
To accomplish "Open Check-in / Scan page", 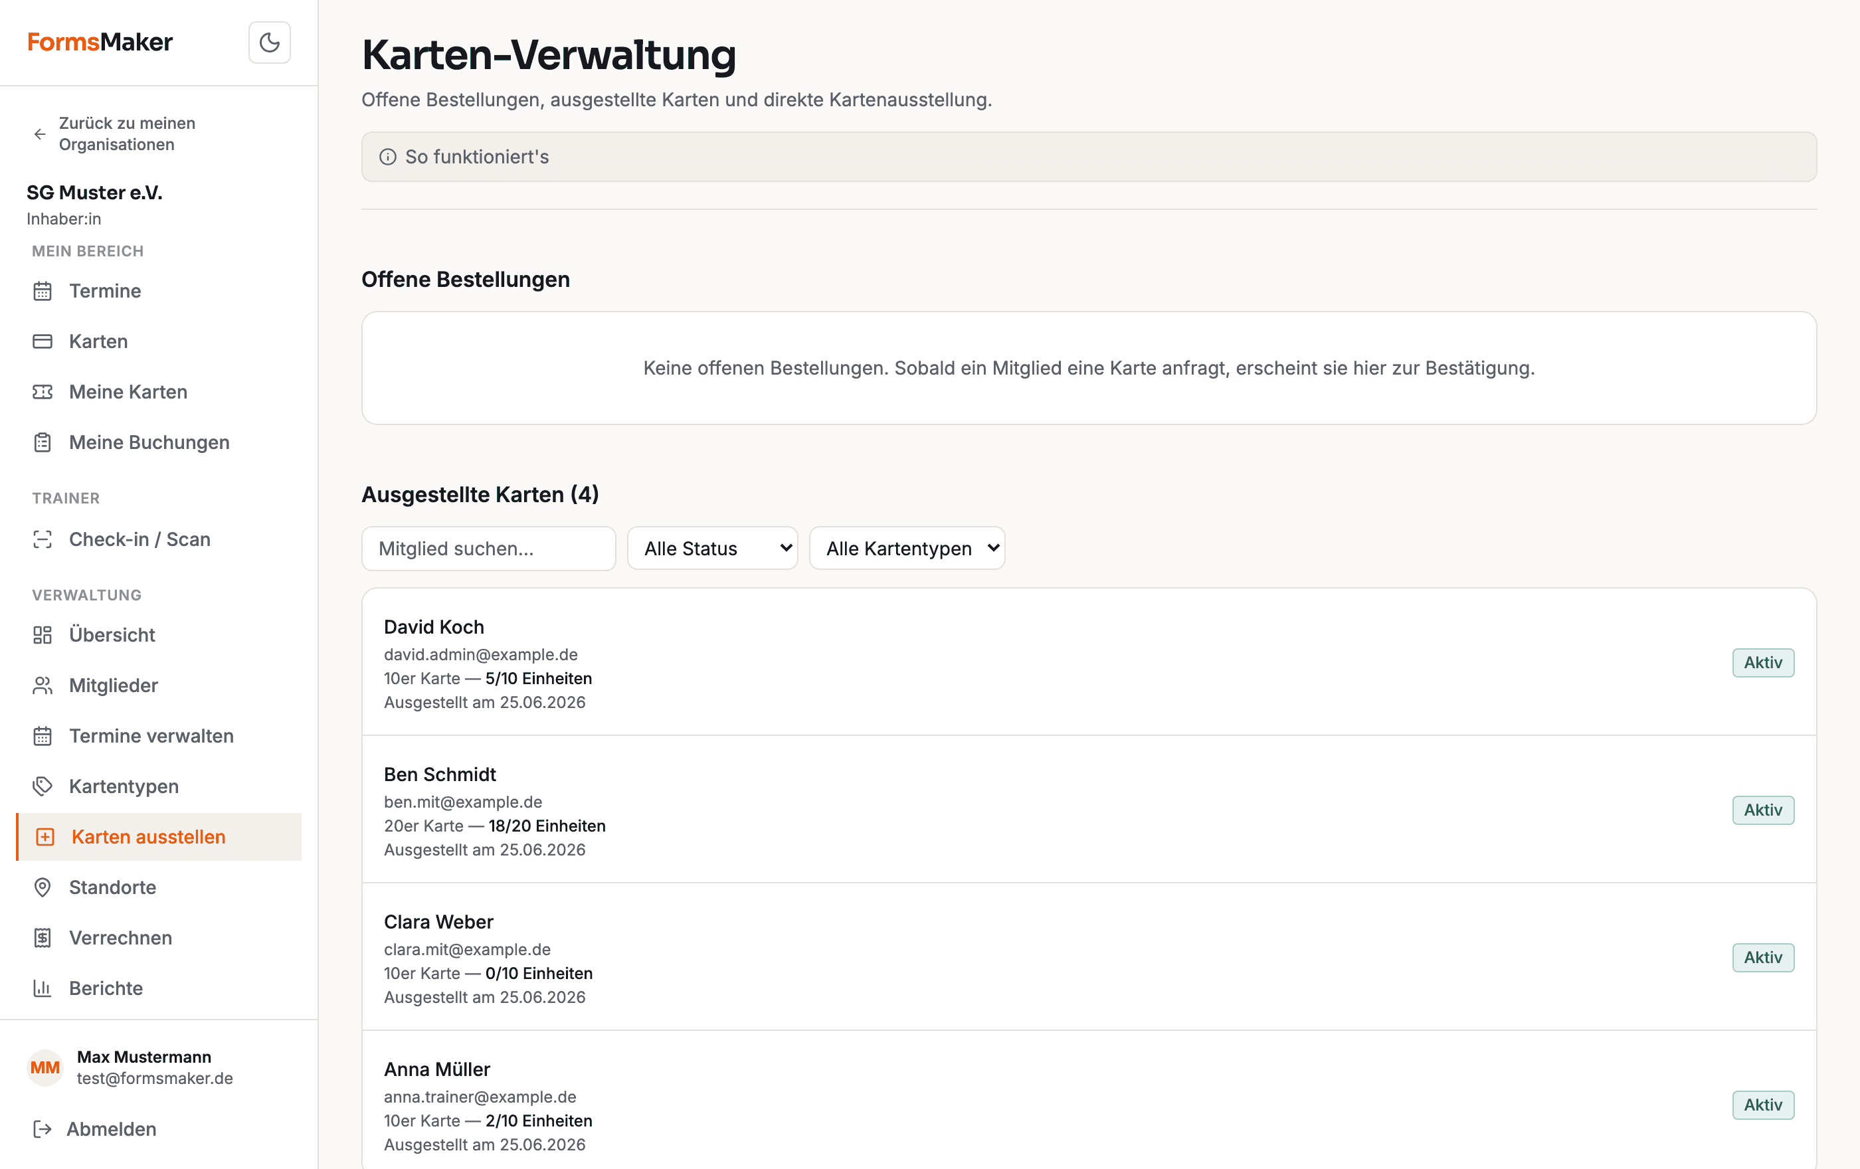I will pos(158,539).
